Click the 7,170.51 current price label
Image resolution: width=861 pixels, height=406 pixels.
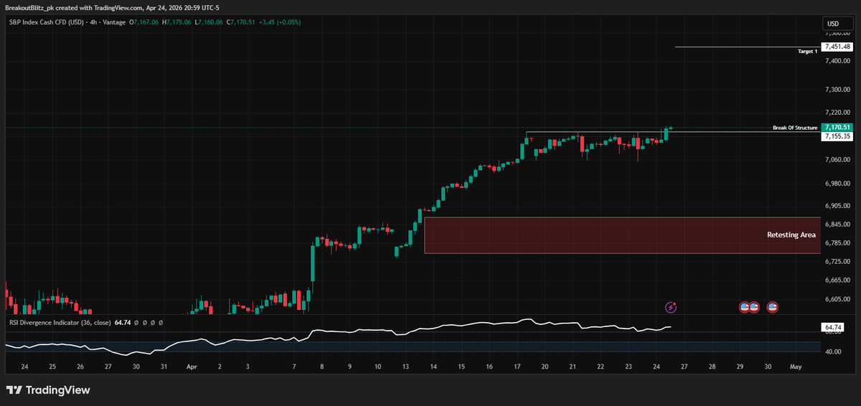click(837, 128)
